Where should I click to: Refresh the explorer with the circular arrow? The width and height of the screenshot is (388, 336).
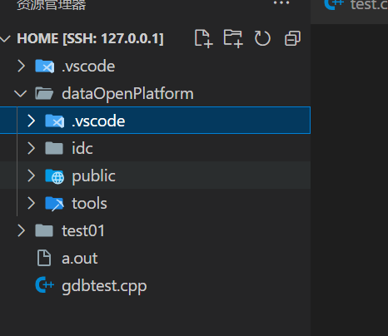point(262,38)
